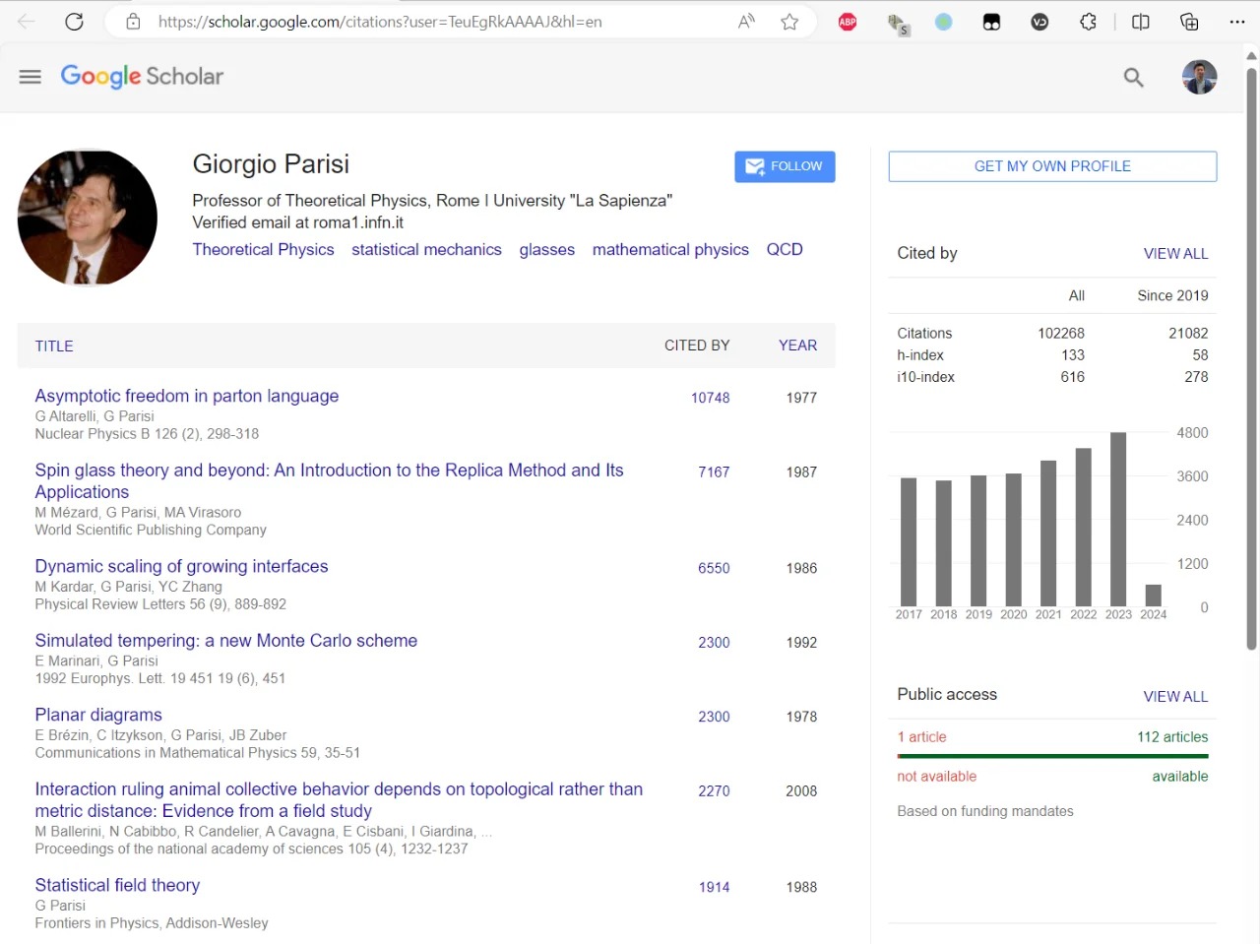Open the 'Asymptotic freedom in parton language' article
The height and width of the screenshot is (944, 1260).
tap(187, 396)
